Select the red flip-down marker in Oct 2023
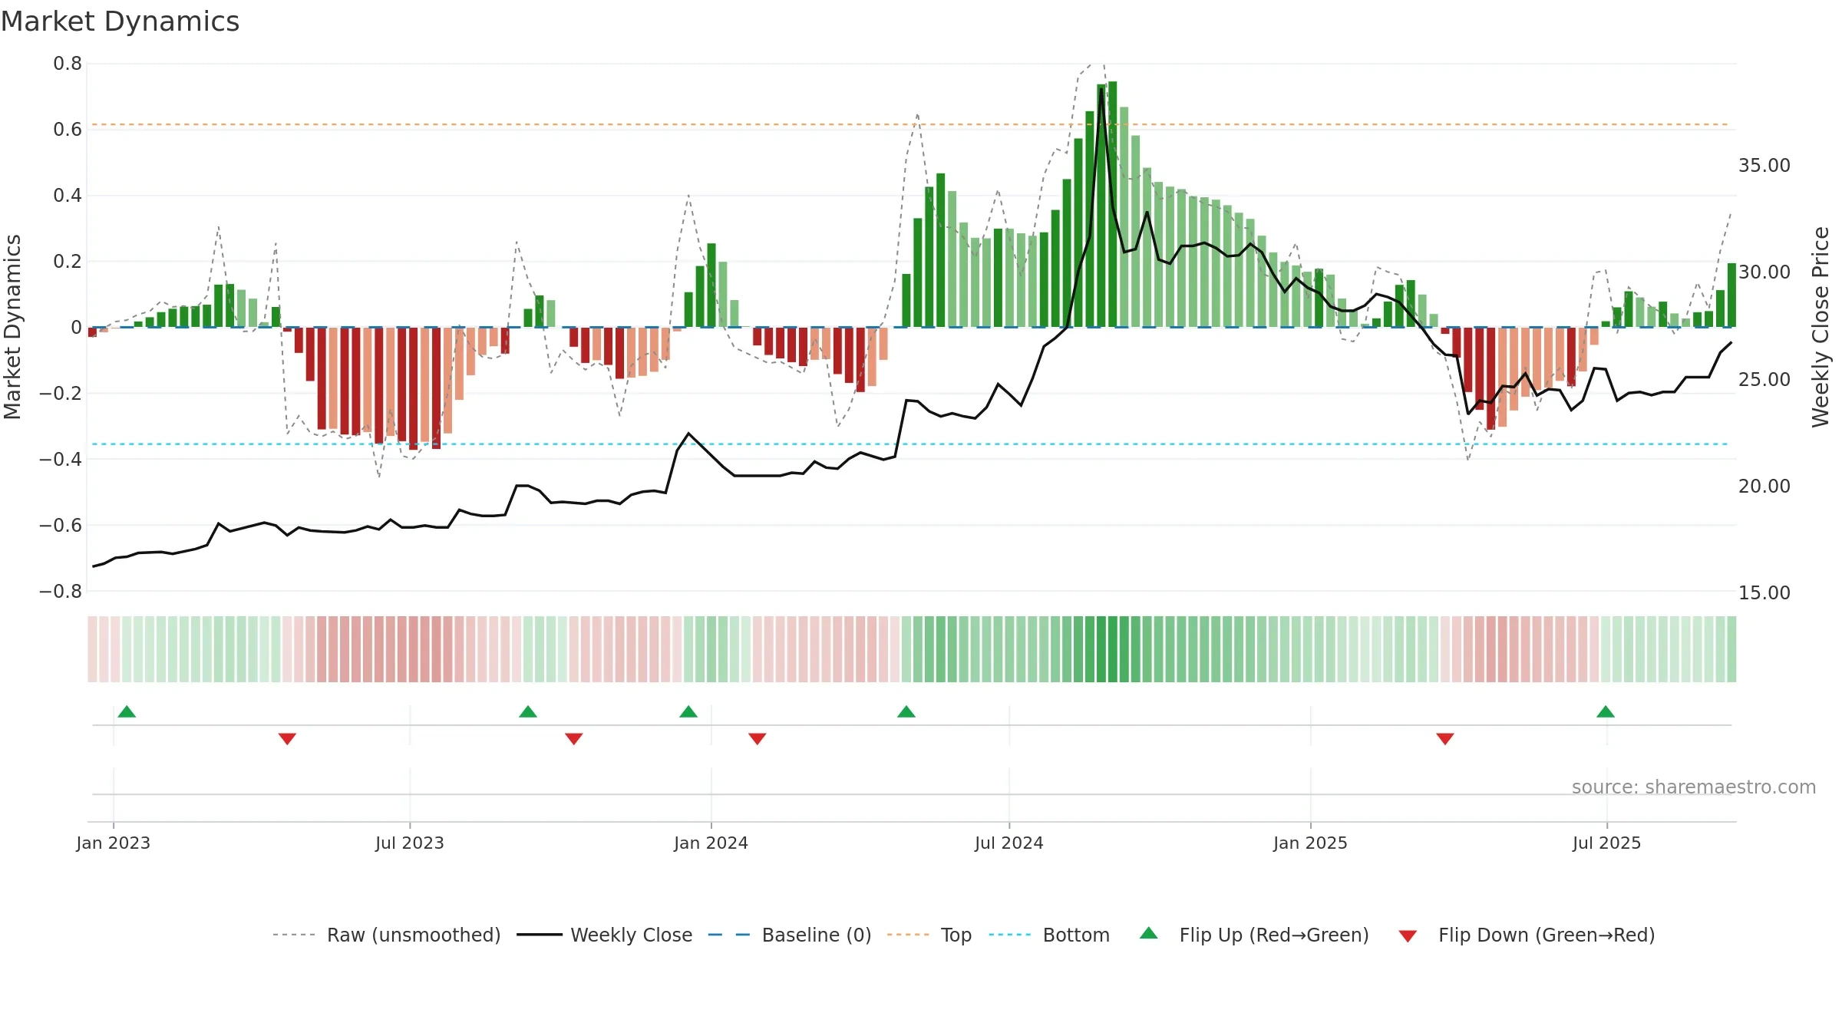This screenshot has height=1036, width=1842. click(x=573, y=738)
